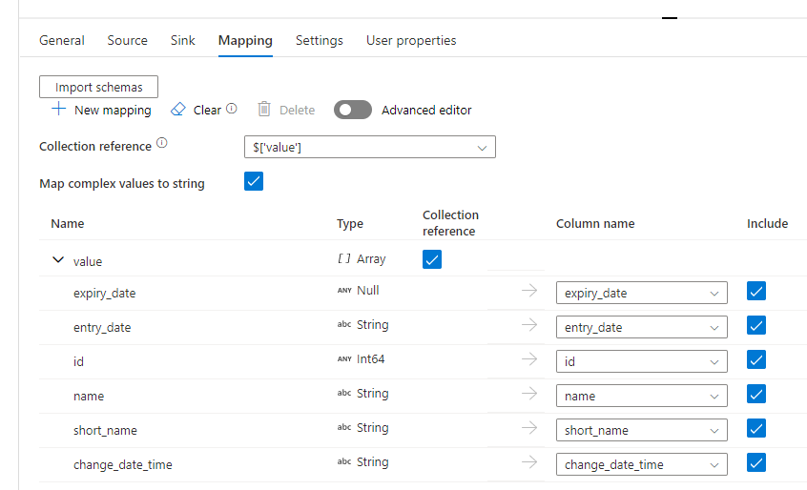Open the name column name dropdown
The image size is (807, 490).
coord(641,396)
